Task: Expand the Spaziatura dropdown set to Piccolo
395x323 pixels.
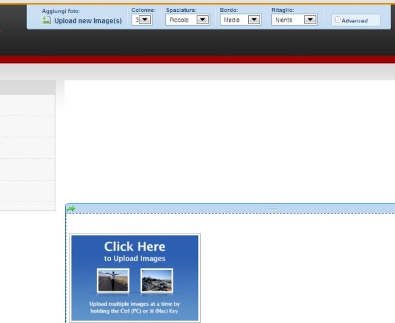Action: coord(188,20)
